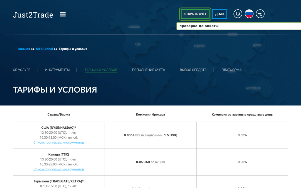Click 'Тарифы и условия' breadcrumb text
This screenshot has height=188, width=301.
[x=73, y=49]
